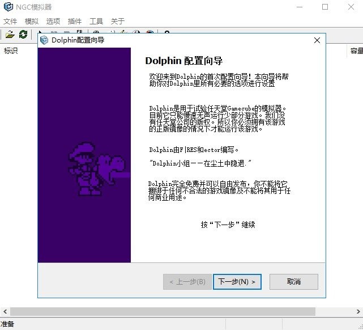Open the 模拟 menu
This screenshot has height=330, width=363.
click(x=32, y=22)
